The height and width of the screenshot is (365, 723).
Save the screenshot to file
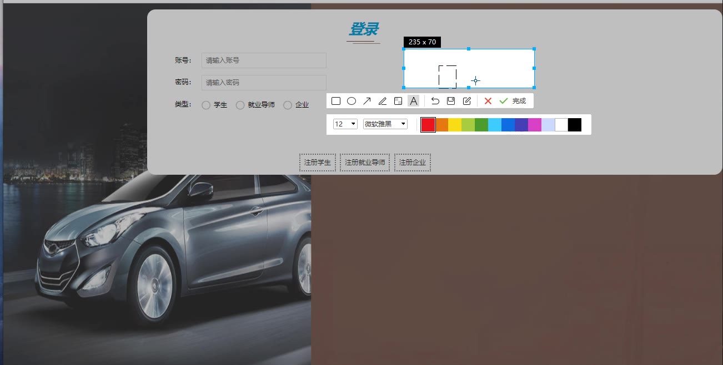pos(451,101)
